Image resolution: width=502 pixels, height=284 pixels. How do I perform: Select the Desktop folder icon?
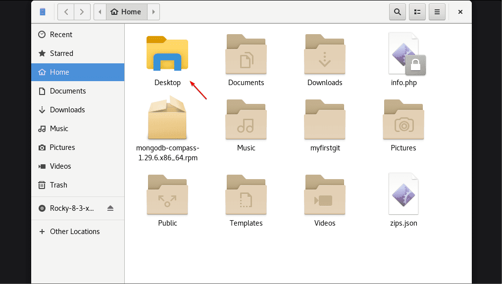(x=167, y=53)
